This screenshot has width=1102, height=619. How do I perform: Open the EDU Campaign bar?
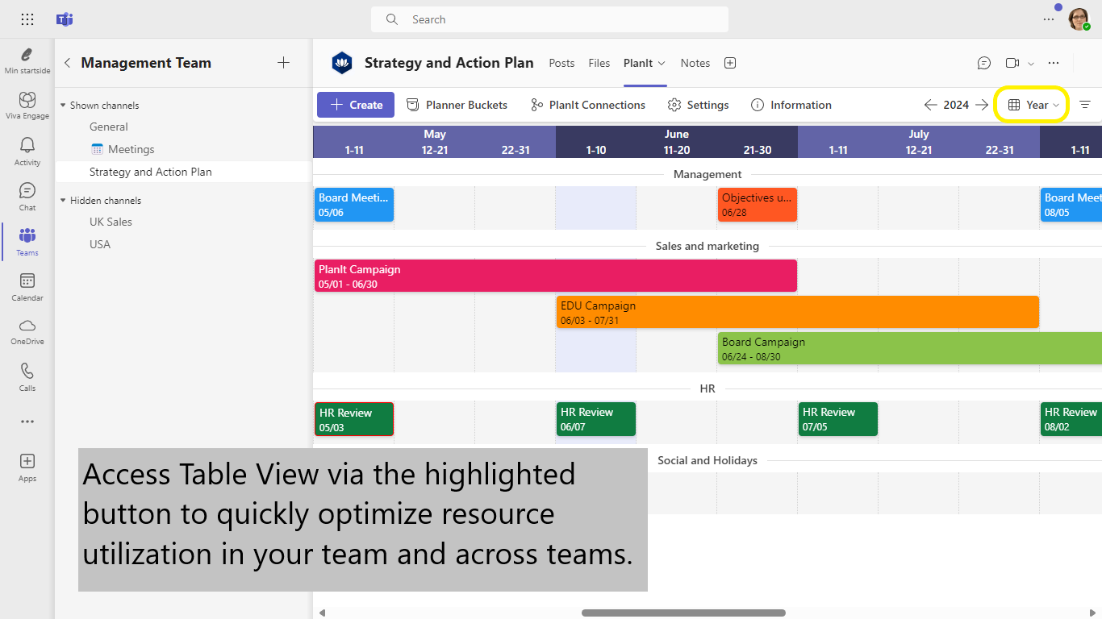coord(798,312)
